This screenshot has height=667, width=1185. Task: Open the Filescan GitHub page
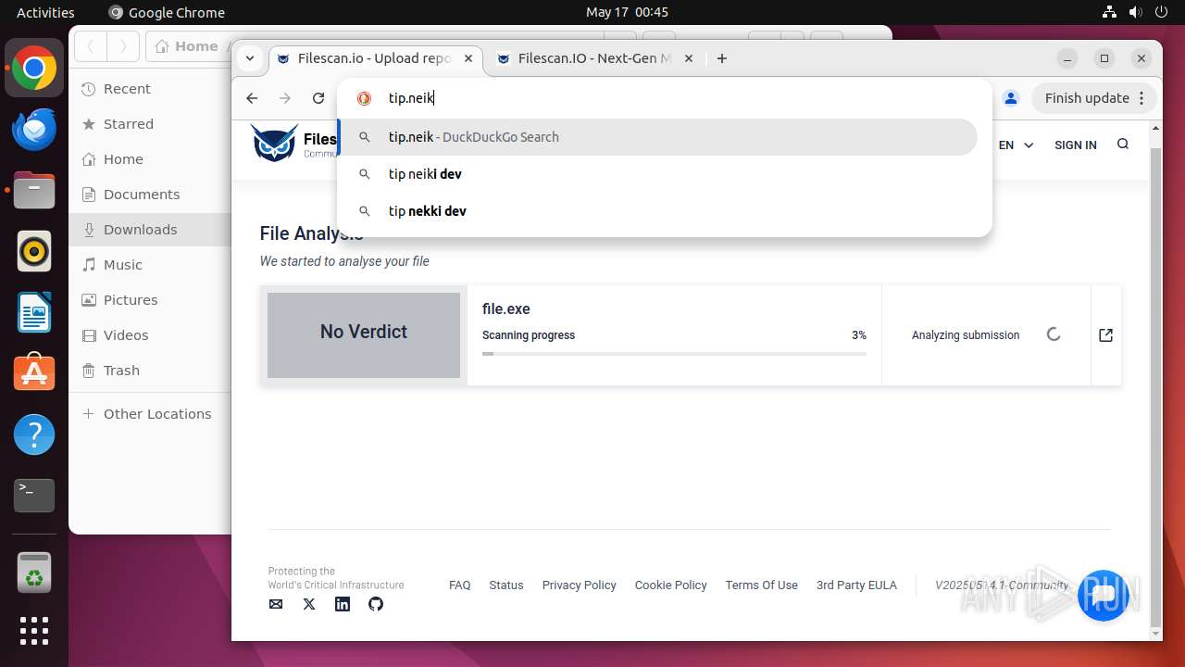(x=376, y=604)
